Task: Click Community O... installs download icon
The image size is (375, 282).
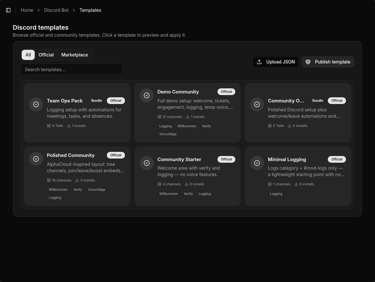Action: [290, 126]
